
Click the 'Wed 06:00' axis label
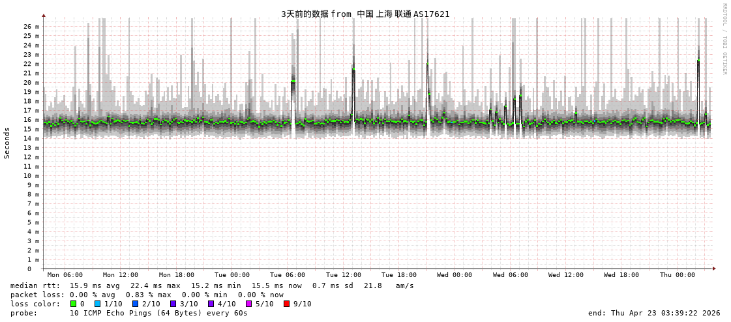click(x=511, y=275)
